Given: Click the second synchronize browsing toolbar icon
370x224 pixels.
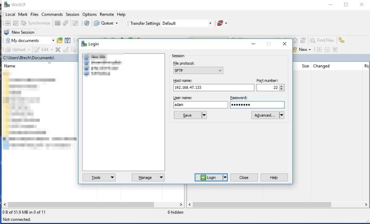Looking at the screenshot, I should (16, 23).
